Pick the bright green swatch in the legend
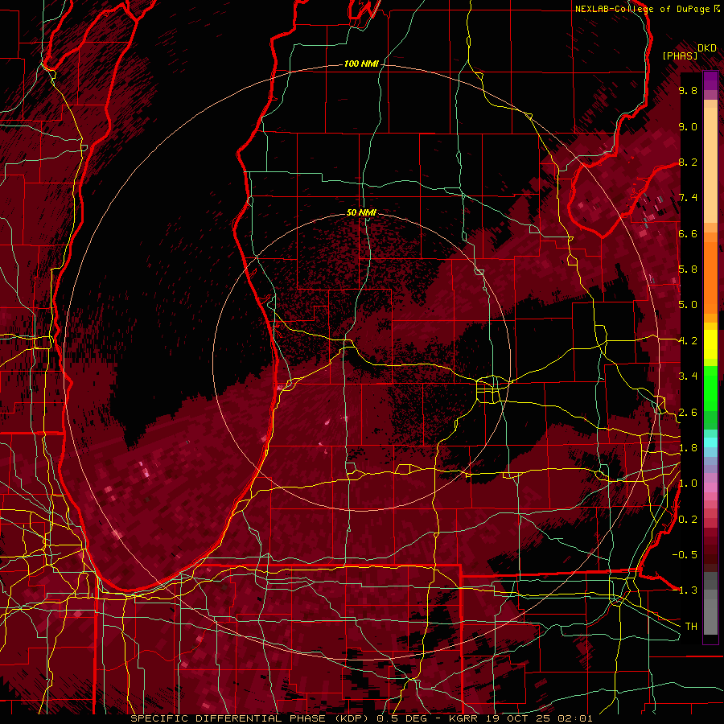 710,388
